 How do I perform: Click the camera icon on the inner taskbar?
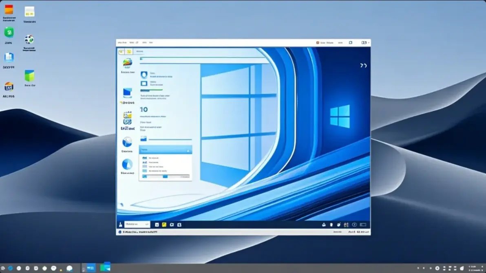172,225
